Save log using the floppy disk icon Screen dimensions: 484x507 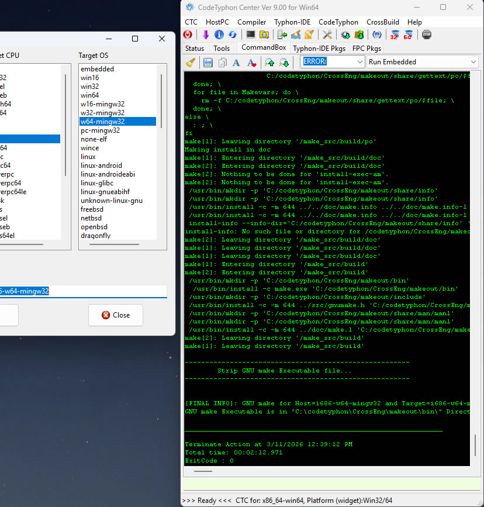(x=208, y=62)
